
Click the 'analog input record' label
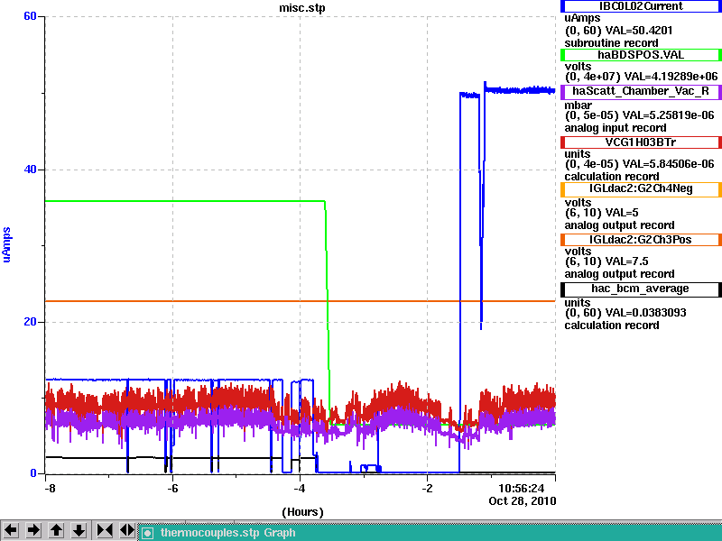pyautogui.click(x=616, y=128)
